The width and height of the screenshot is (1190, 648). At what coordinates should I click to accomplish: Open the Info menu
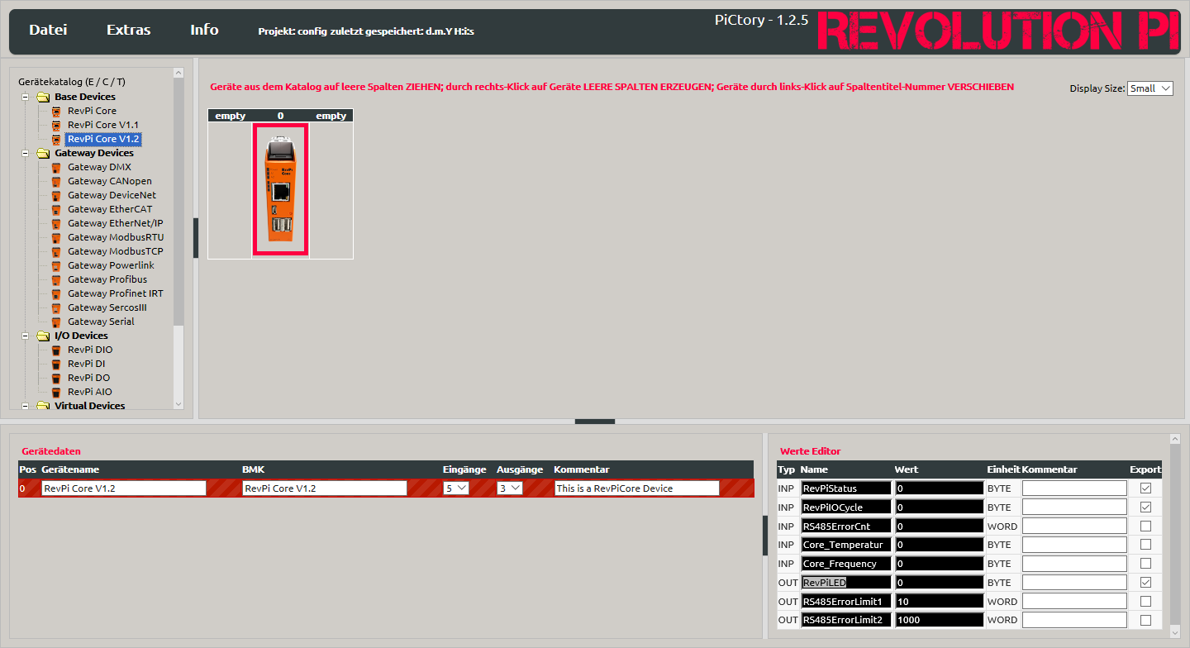(x=204, y=30)
